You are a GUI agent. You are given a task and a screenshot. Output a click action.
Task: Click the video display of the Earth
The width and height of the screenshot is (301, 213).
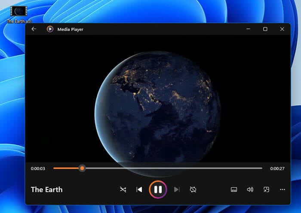pos(158,99)
